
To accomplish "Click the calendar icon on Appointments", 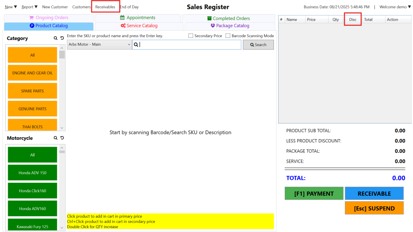I will tap(122, 18).
